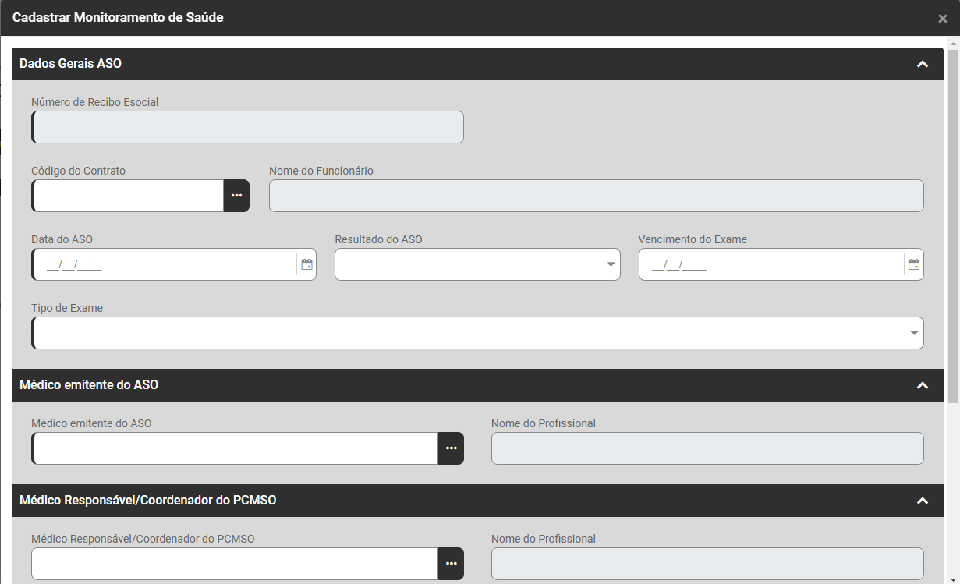
Task: Click into the Código do Contrato field
Action: click(128, 196)
